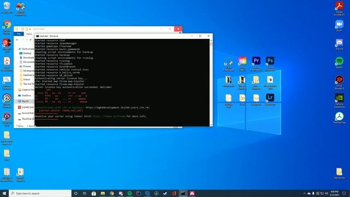350x197 pixels.
Task: Select Creative Cloud in Explorer sidebar
Action: click(x=26, y=90)
